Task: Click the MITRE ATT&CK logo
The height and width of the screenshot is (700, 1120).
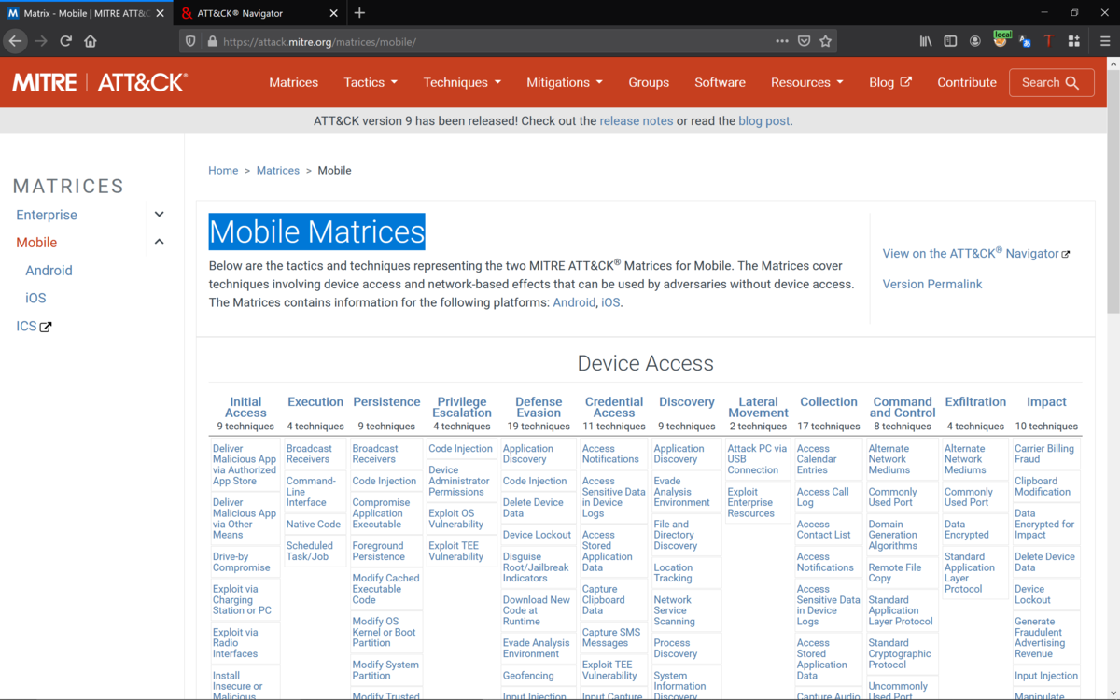Action: [x=100, y=82]
